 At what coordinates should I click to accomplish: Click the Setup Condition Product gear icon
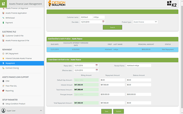[3, 104]
